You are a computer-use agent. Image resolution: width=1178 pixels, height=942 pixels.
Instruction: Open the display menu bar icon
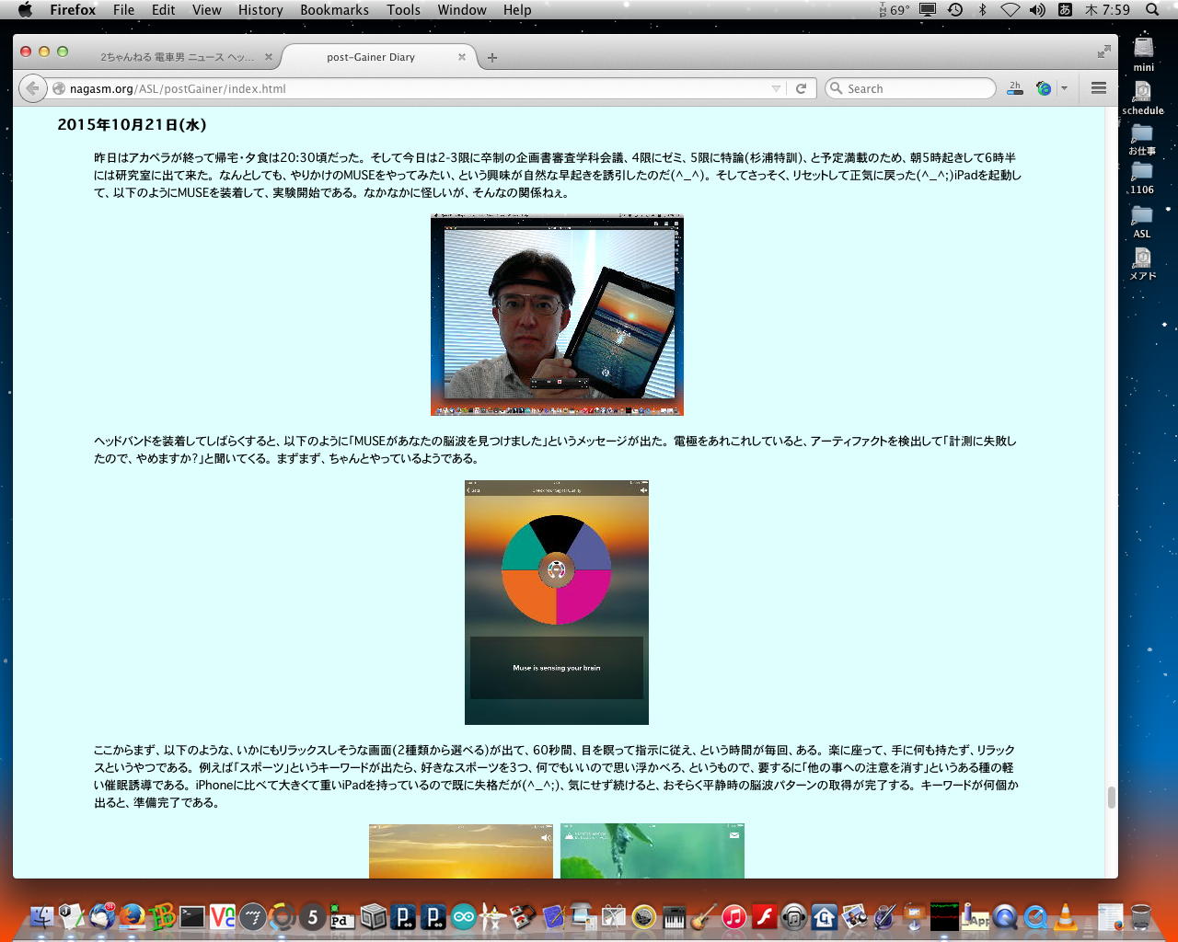click(928, 9)
